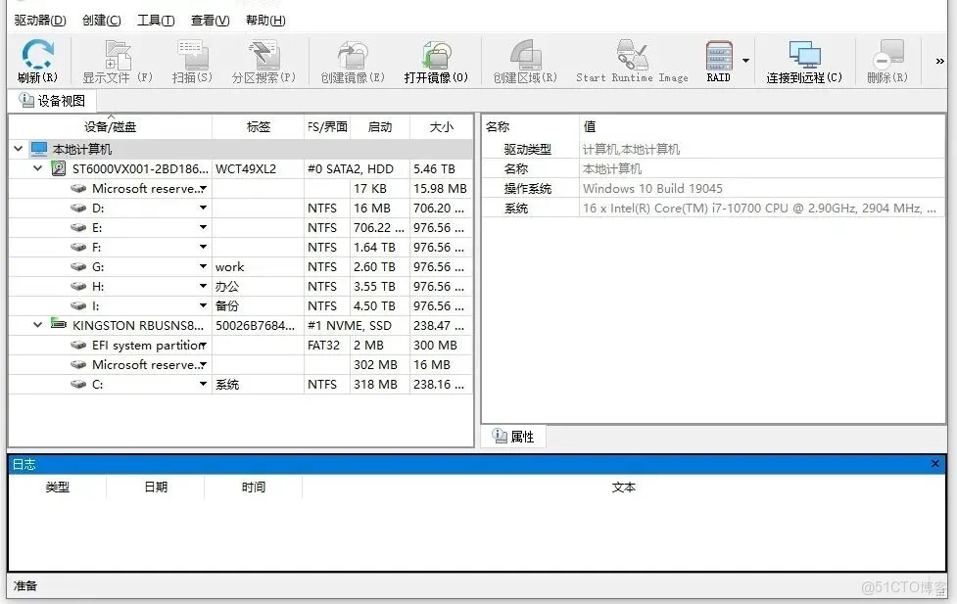
Task: Switch to the 属性 (Properties) tab
Action: tap(513, 436)
